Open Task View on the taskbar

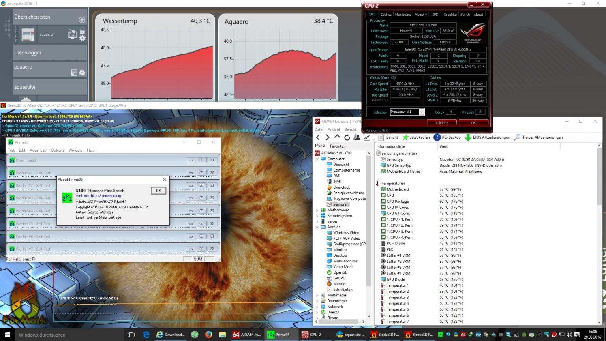[131, 335]
